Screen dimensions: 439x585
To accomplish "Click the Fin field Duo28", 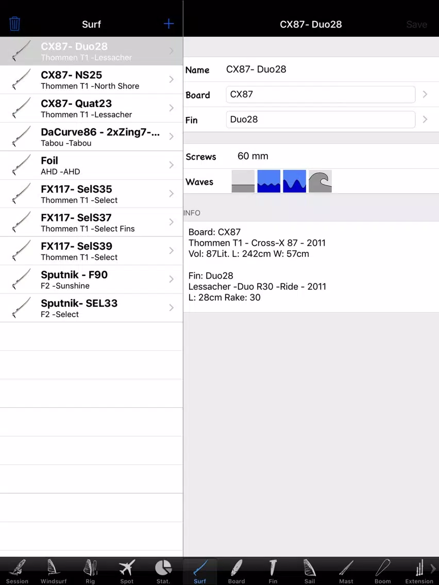I will pyautogui.click(x=320, y=119).
